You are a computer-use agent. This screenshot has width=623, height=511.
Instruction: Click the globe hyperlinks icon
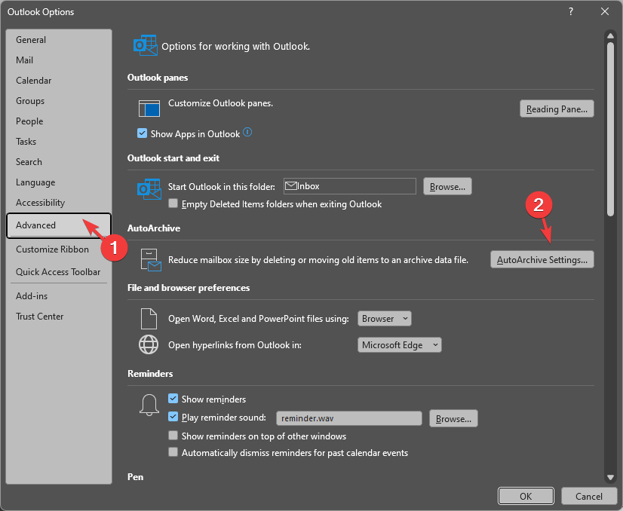[149, 345]
